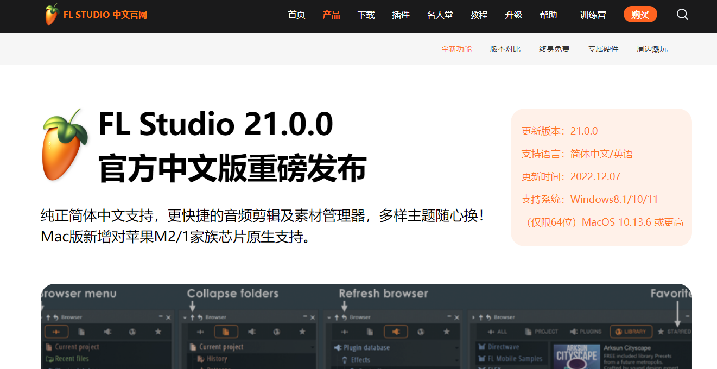Click the FL Studio 21.0.0 heading
The image size is (717, 369).
(215, 124)
